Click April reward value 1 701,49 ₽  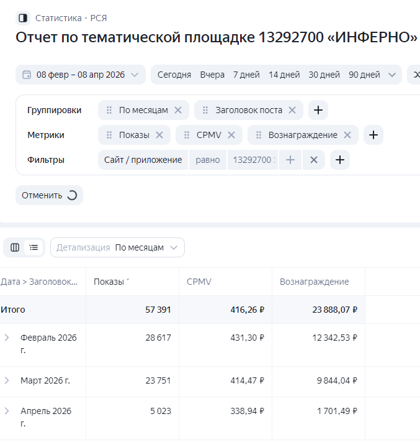[x=337, y=411]
